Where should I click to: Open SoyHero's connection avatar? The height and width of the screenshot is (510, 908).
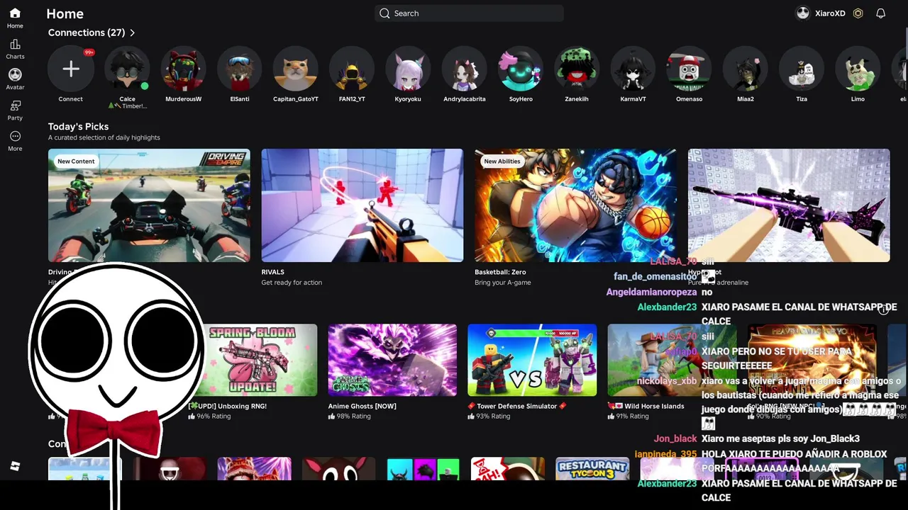tap(521, 69)
